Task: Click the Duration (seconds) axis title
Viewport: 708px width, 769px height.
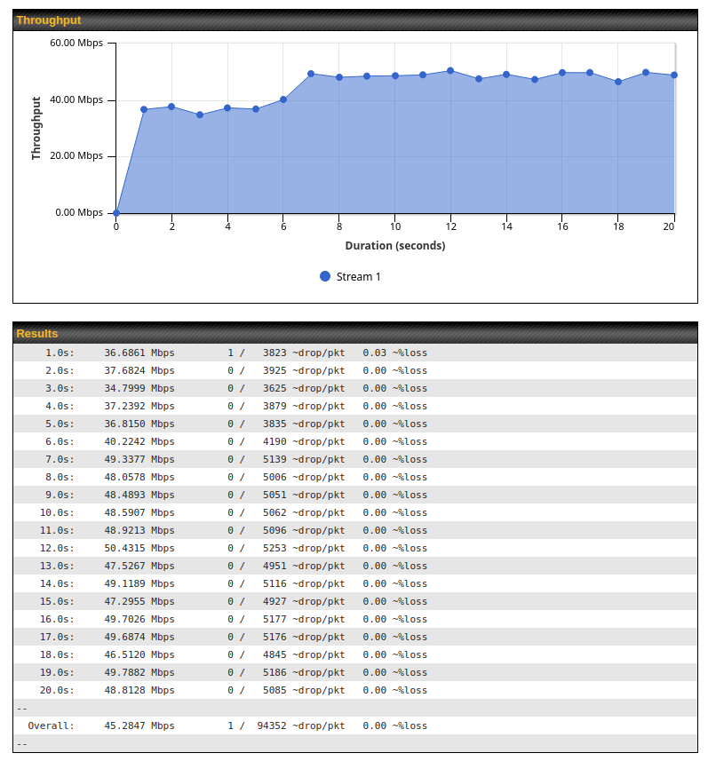Action: pyautogui.click(x=395, y=245)
